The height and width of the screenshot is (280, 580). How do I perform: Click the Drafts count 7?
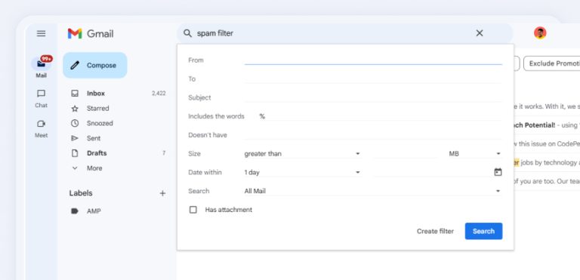pos(164,153)
